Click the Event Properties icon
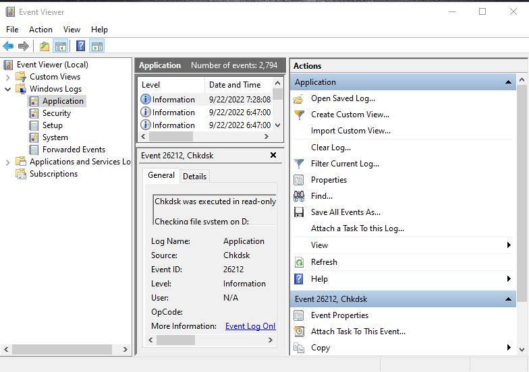The width and height of the screenshot is (529, 372). pyautogui.click(x=298, y=315)
